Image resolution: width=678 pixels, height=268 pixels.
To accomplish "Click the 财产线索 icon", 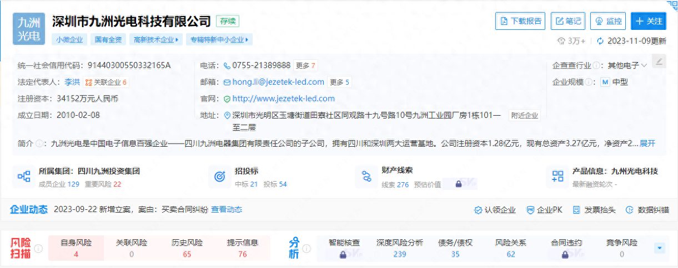I will click(366, 177).
